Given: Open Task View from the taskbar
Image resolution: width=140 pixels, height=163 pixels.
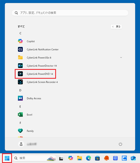Looking at the screenshot, I should click(x=62, y=158).
